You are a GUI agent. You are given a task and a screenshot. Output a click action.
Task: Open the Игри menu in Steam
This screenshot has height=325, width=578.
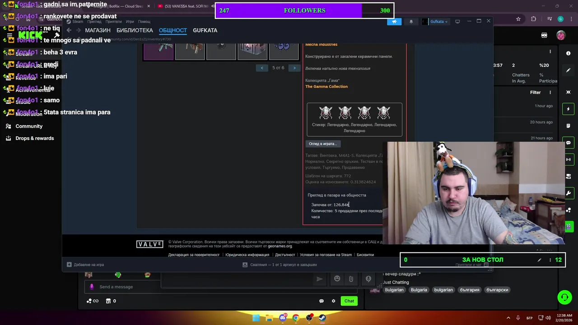click(130, 22)
